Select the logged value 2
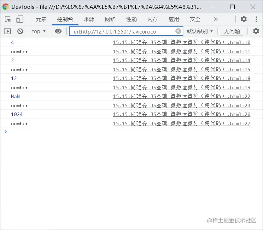Image resolution: width=263 pixels, height=230 pixels. (12, 60)
